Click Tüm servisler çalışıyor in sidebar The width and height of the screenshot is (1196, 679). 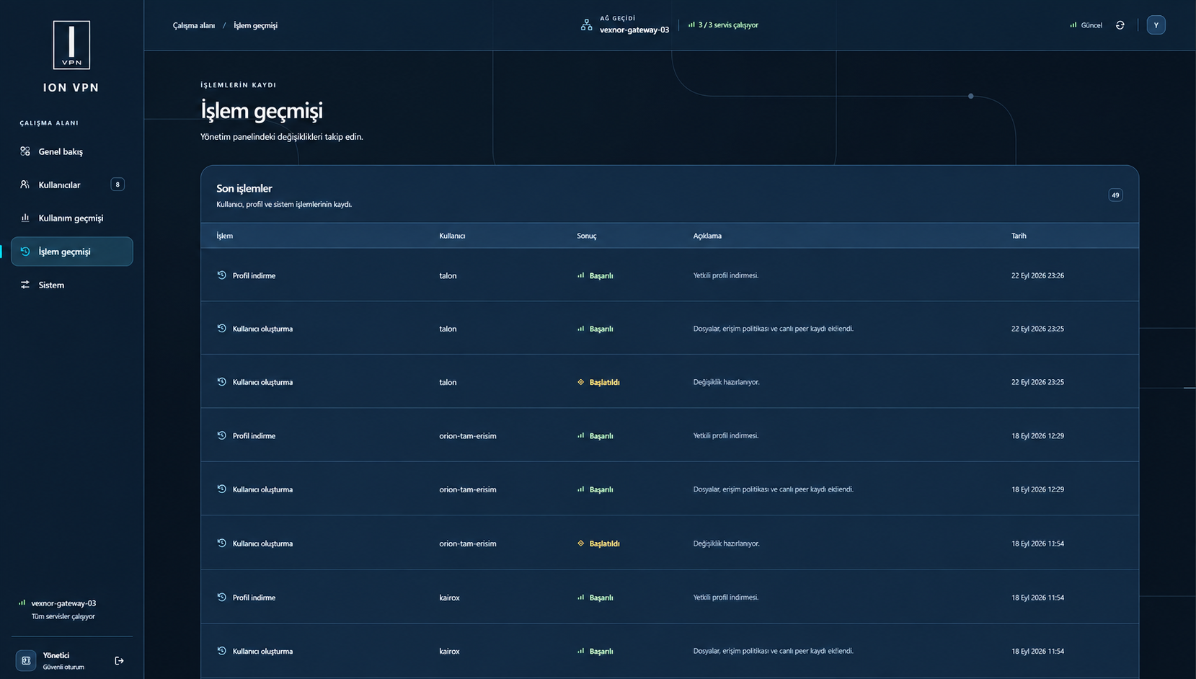(x=63, y=616)
